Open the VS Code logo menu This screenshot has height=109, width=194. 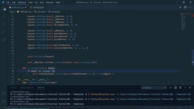click(x=3, y=2)
